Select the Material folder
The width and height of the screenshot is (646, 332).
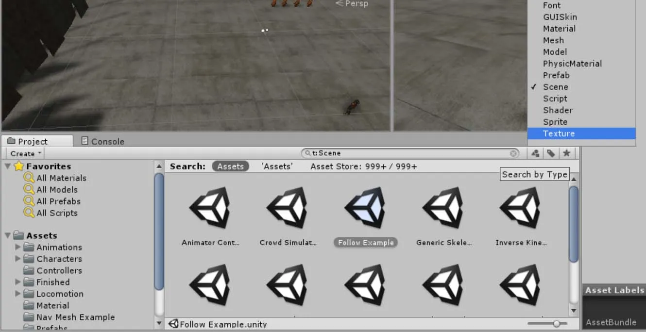point(46,305)
